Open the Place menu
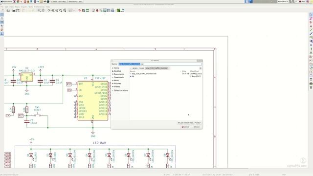Image resolution: width=313 pixels, height=176 pixels. (18, 7)
